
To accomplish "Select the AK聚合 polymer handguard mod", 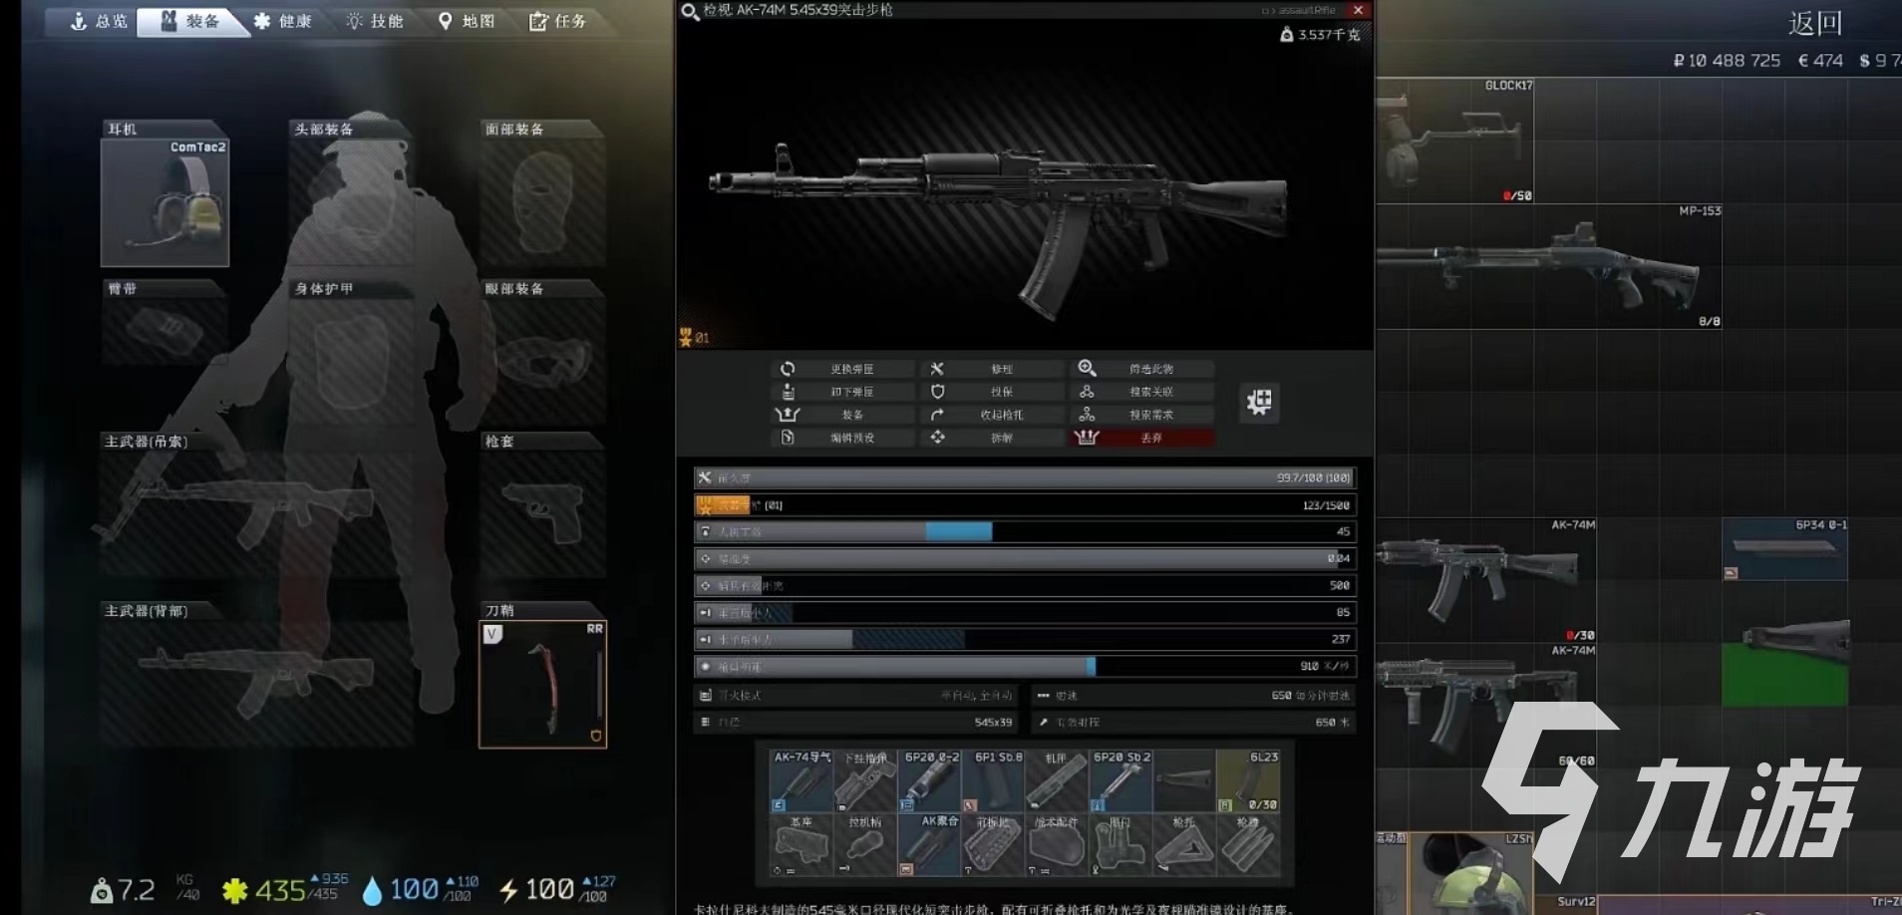I will 931,845.
